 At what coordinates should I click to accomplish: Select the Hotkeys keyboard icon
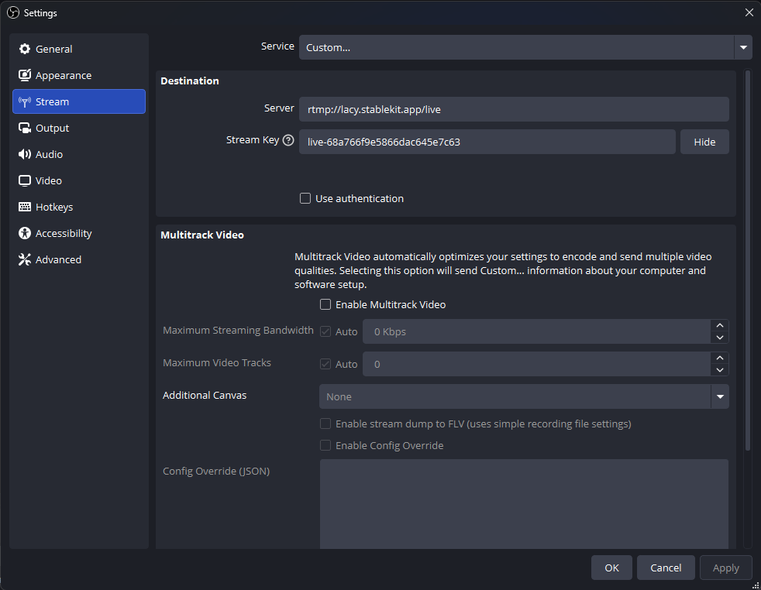[25, 207]
